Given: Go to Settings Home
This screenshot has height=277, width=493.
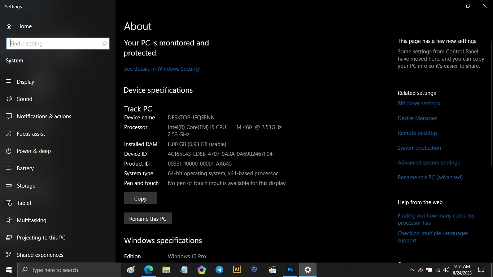Looking at the screenshot, I should 19,26.
